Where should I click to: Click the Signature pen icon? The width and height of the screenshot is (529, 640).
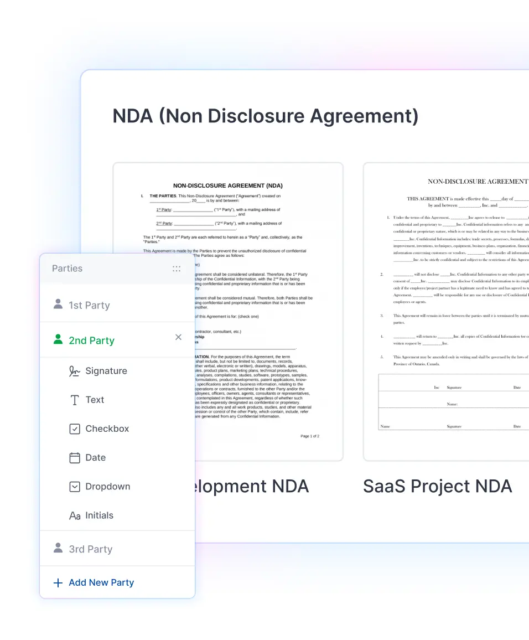tap(75, 371)
